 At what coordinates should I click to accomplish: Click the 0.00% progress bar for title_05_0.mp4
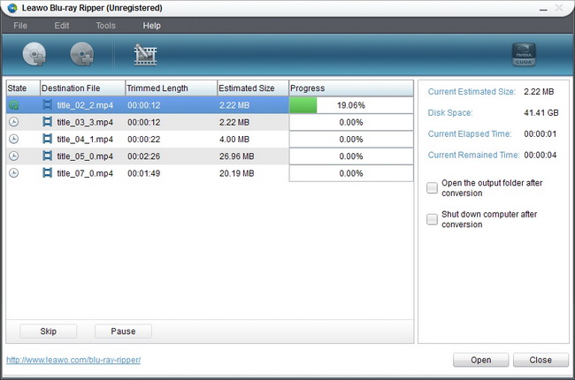pyautogui.click(x=351, y=156)
